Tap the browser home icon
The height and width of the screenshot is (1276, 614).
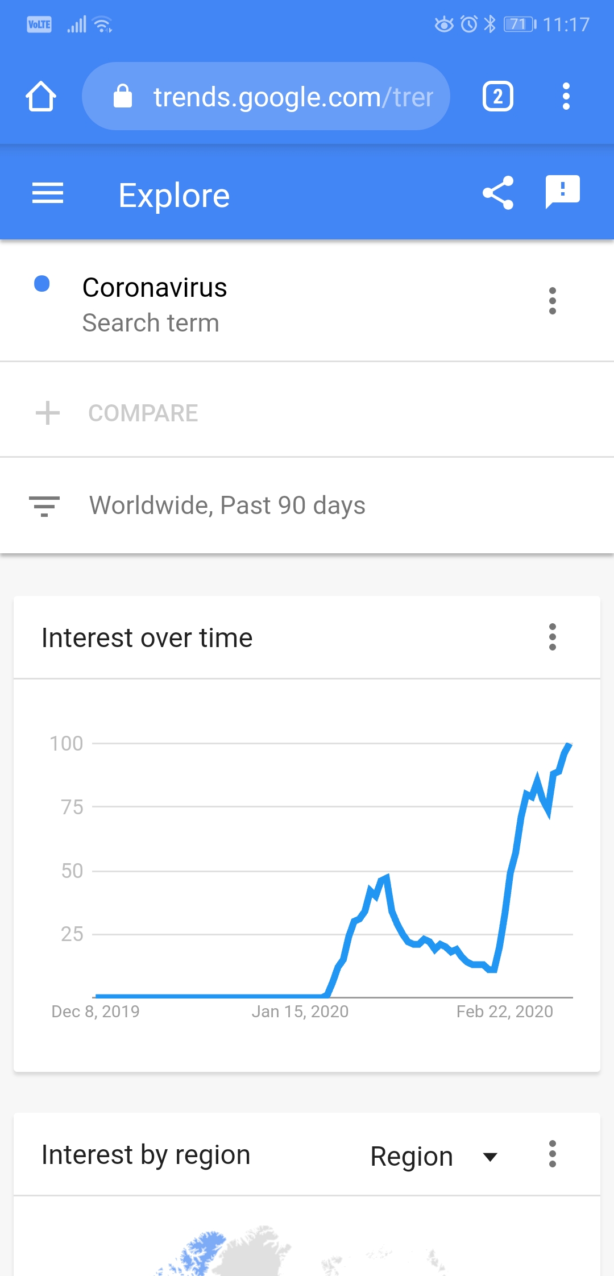[41, 96]
